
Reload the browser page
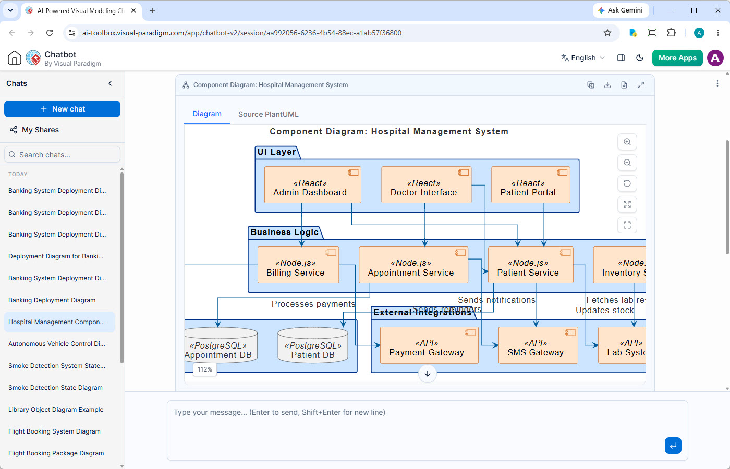(50, 33)
